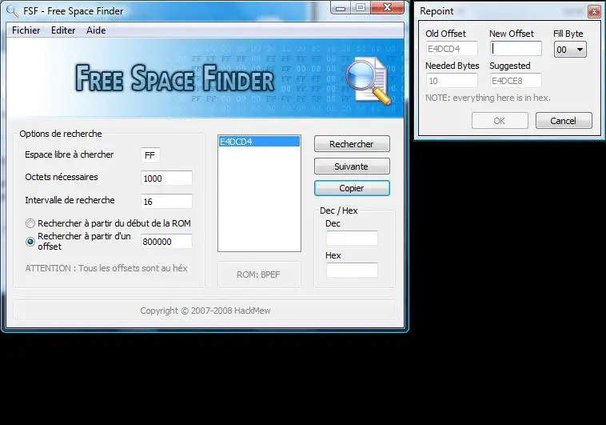The height and width of the screenshot is (425, 606).
Task: Maximize the Free Space Finder window
Action: pyautogui.click(x=361, y=8)
